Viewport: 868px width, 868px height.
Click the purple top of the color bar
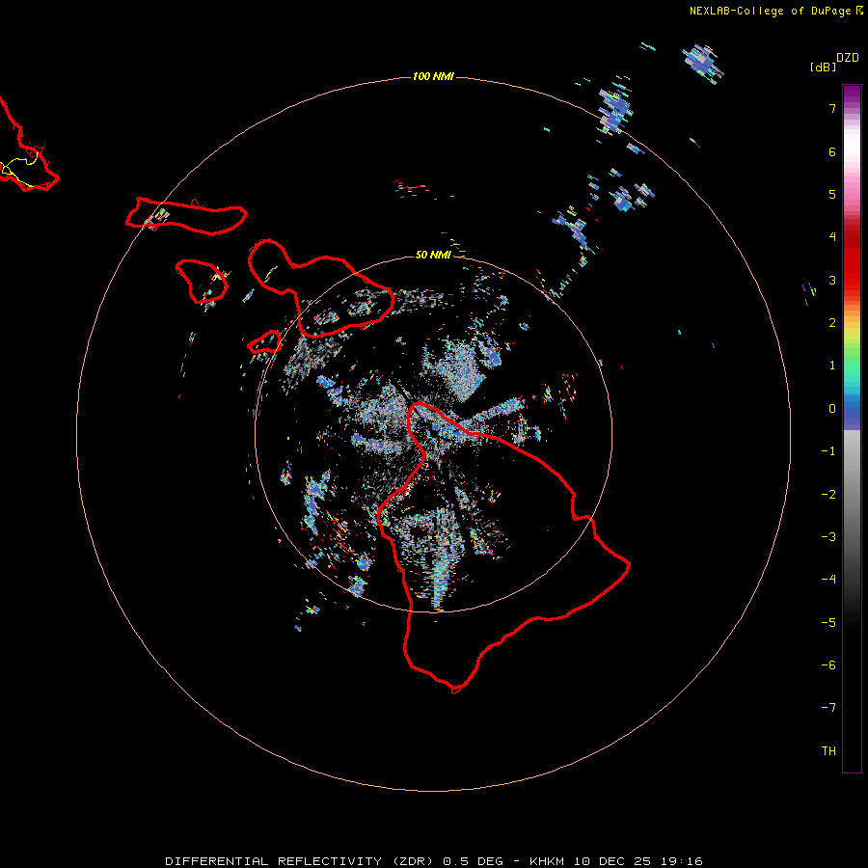point(852,95)
